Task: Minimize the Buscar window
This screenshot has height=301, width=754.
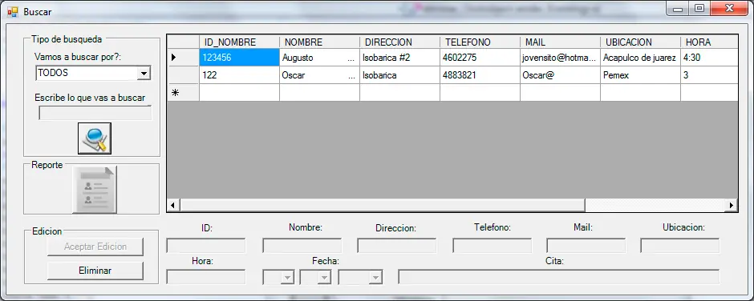Action: click(679, 8)
